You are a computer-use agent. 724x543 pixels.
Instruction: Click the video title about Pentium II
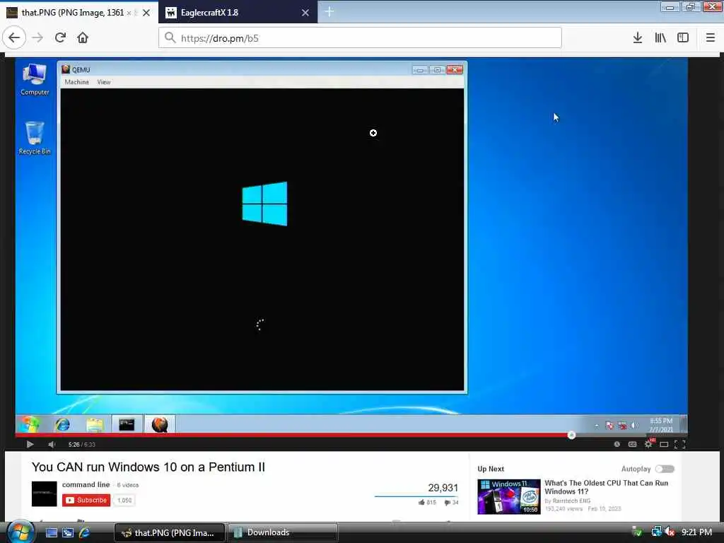148,467
